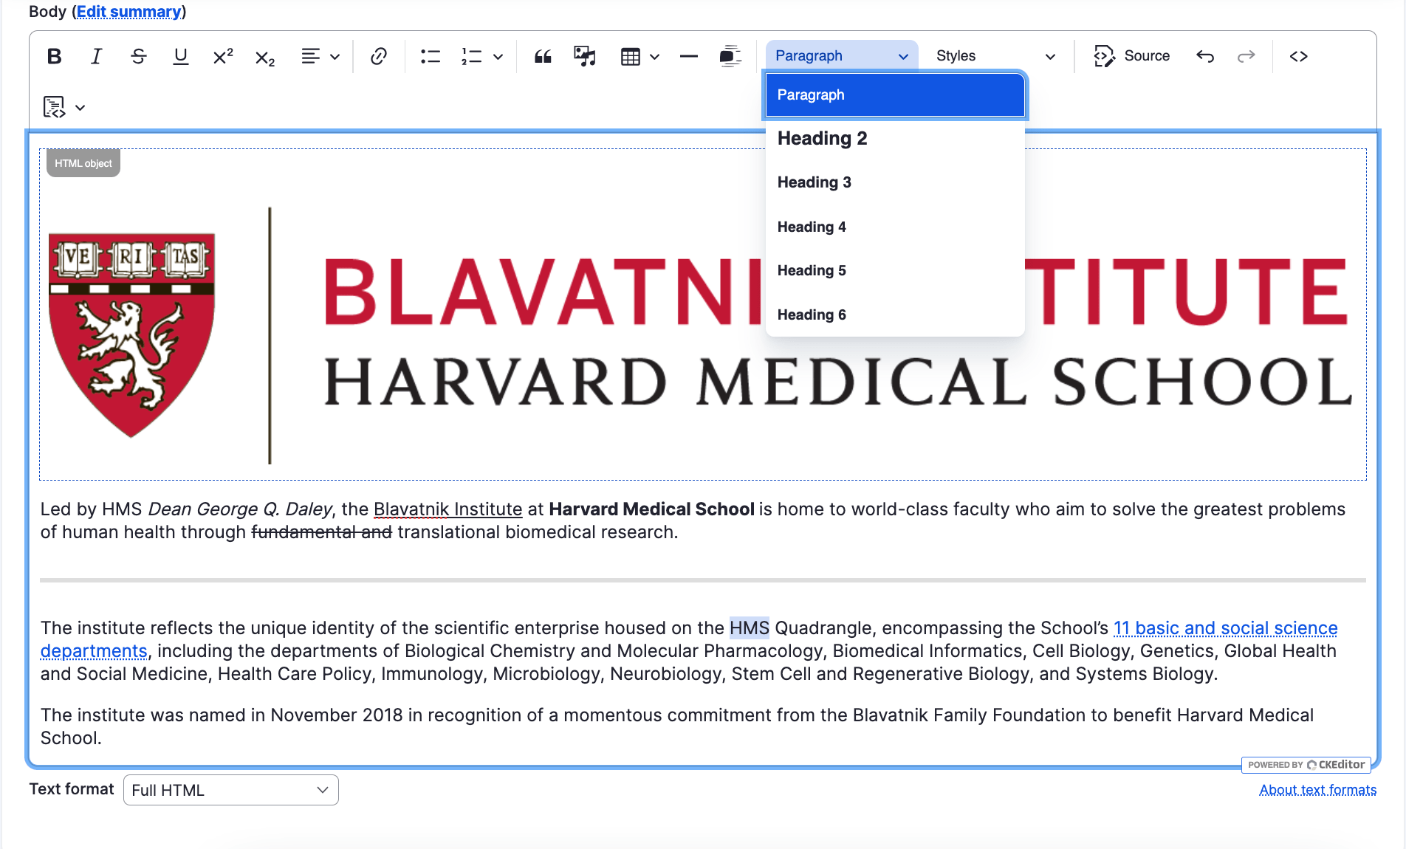Choose Heading 2 from the list
Screen dimensions: 1406x849
tap(895, 139)
